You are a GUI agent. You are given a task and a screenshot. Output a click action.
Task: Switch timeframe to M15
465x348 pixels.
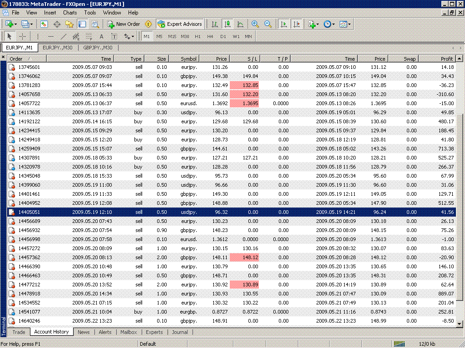click(172, 36)
